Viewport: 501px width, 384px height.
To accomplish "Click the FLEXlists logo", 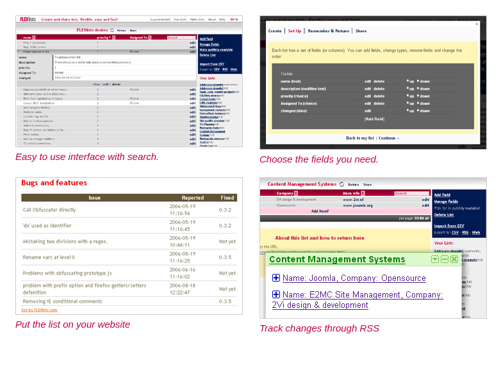I will click(28, 19).
